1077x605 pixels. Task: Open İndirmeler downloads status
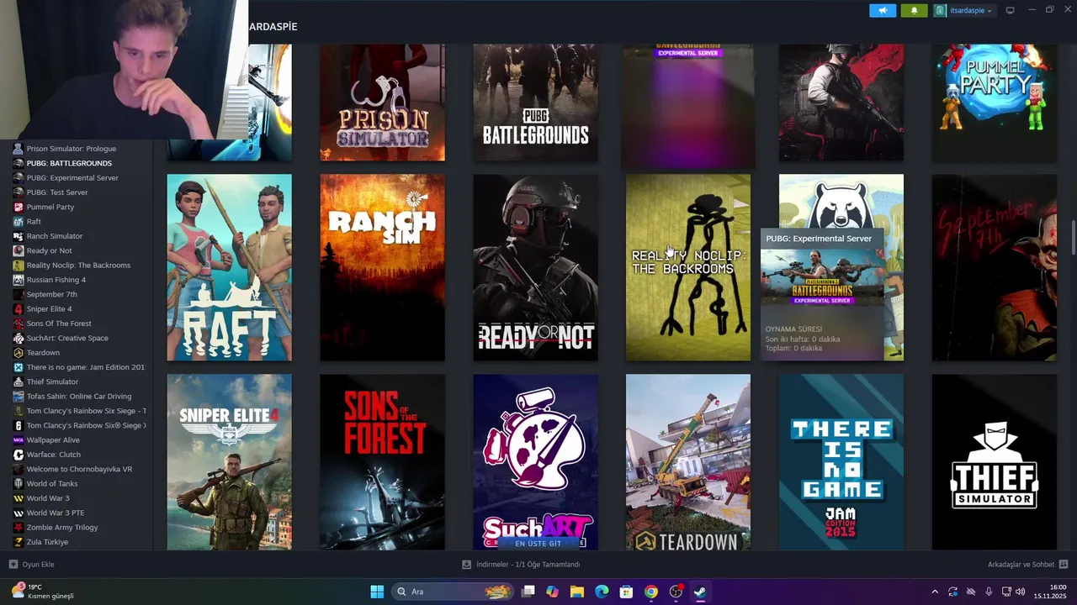point(521,565)
